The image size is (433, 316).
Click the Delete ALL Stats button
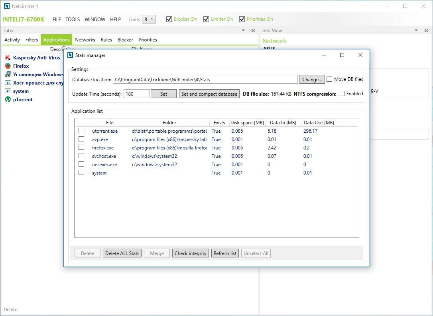(122, 253)
